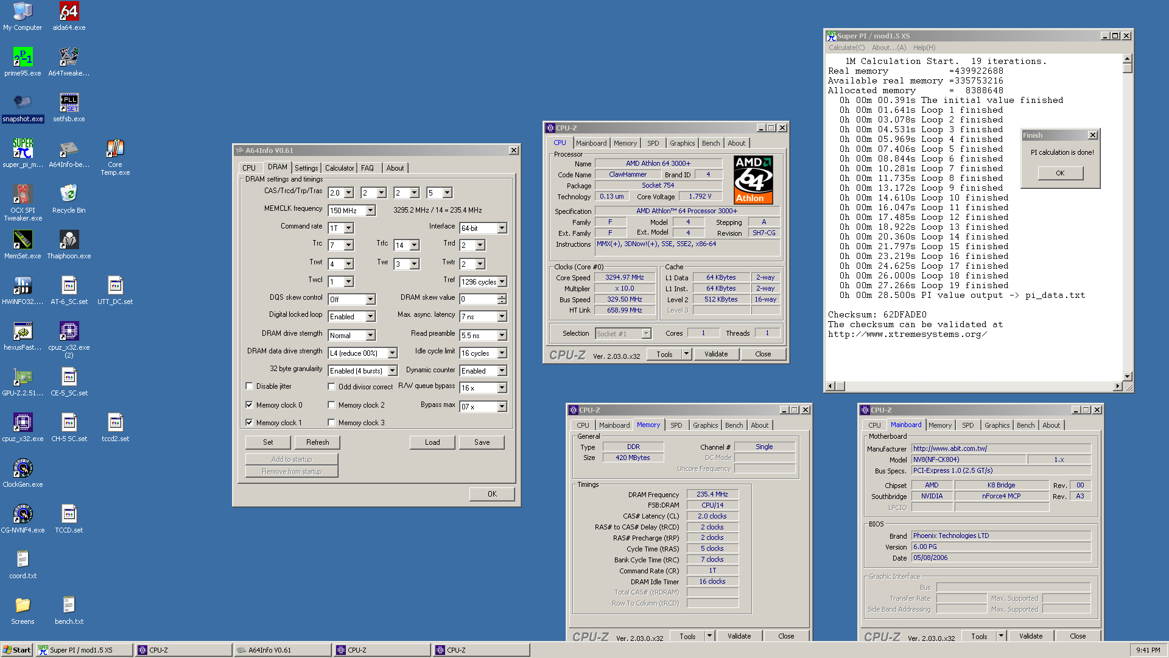Expand the Command rate dropdown
This screenshot has width=1169, height=658.
pyautogui.click(x=349, y=228)
